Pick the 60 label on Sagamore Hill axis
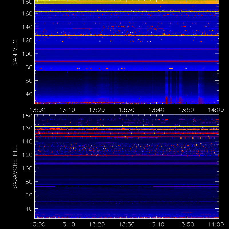229x229 pixels. tap(29, 195)
